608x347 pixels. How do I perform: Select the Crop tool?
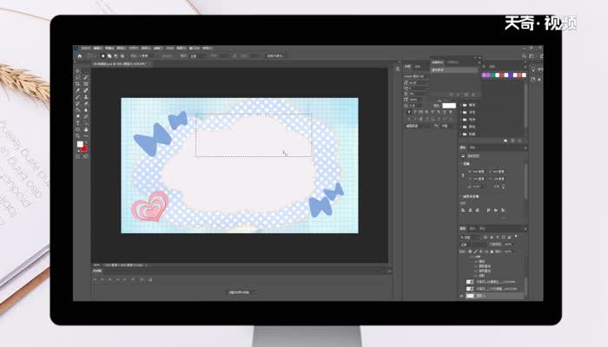coord(78,84)
